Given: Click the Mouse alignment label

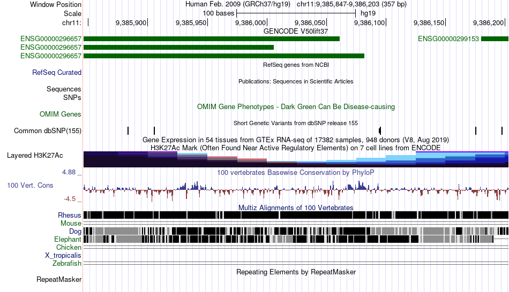Looking at the screenshot, I should click(71, 224).
